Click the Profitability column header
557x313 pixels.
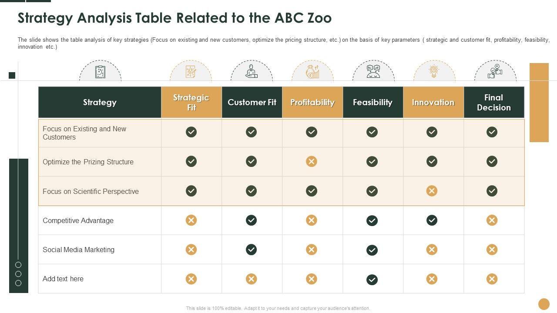(x=312, y=103)
